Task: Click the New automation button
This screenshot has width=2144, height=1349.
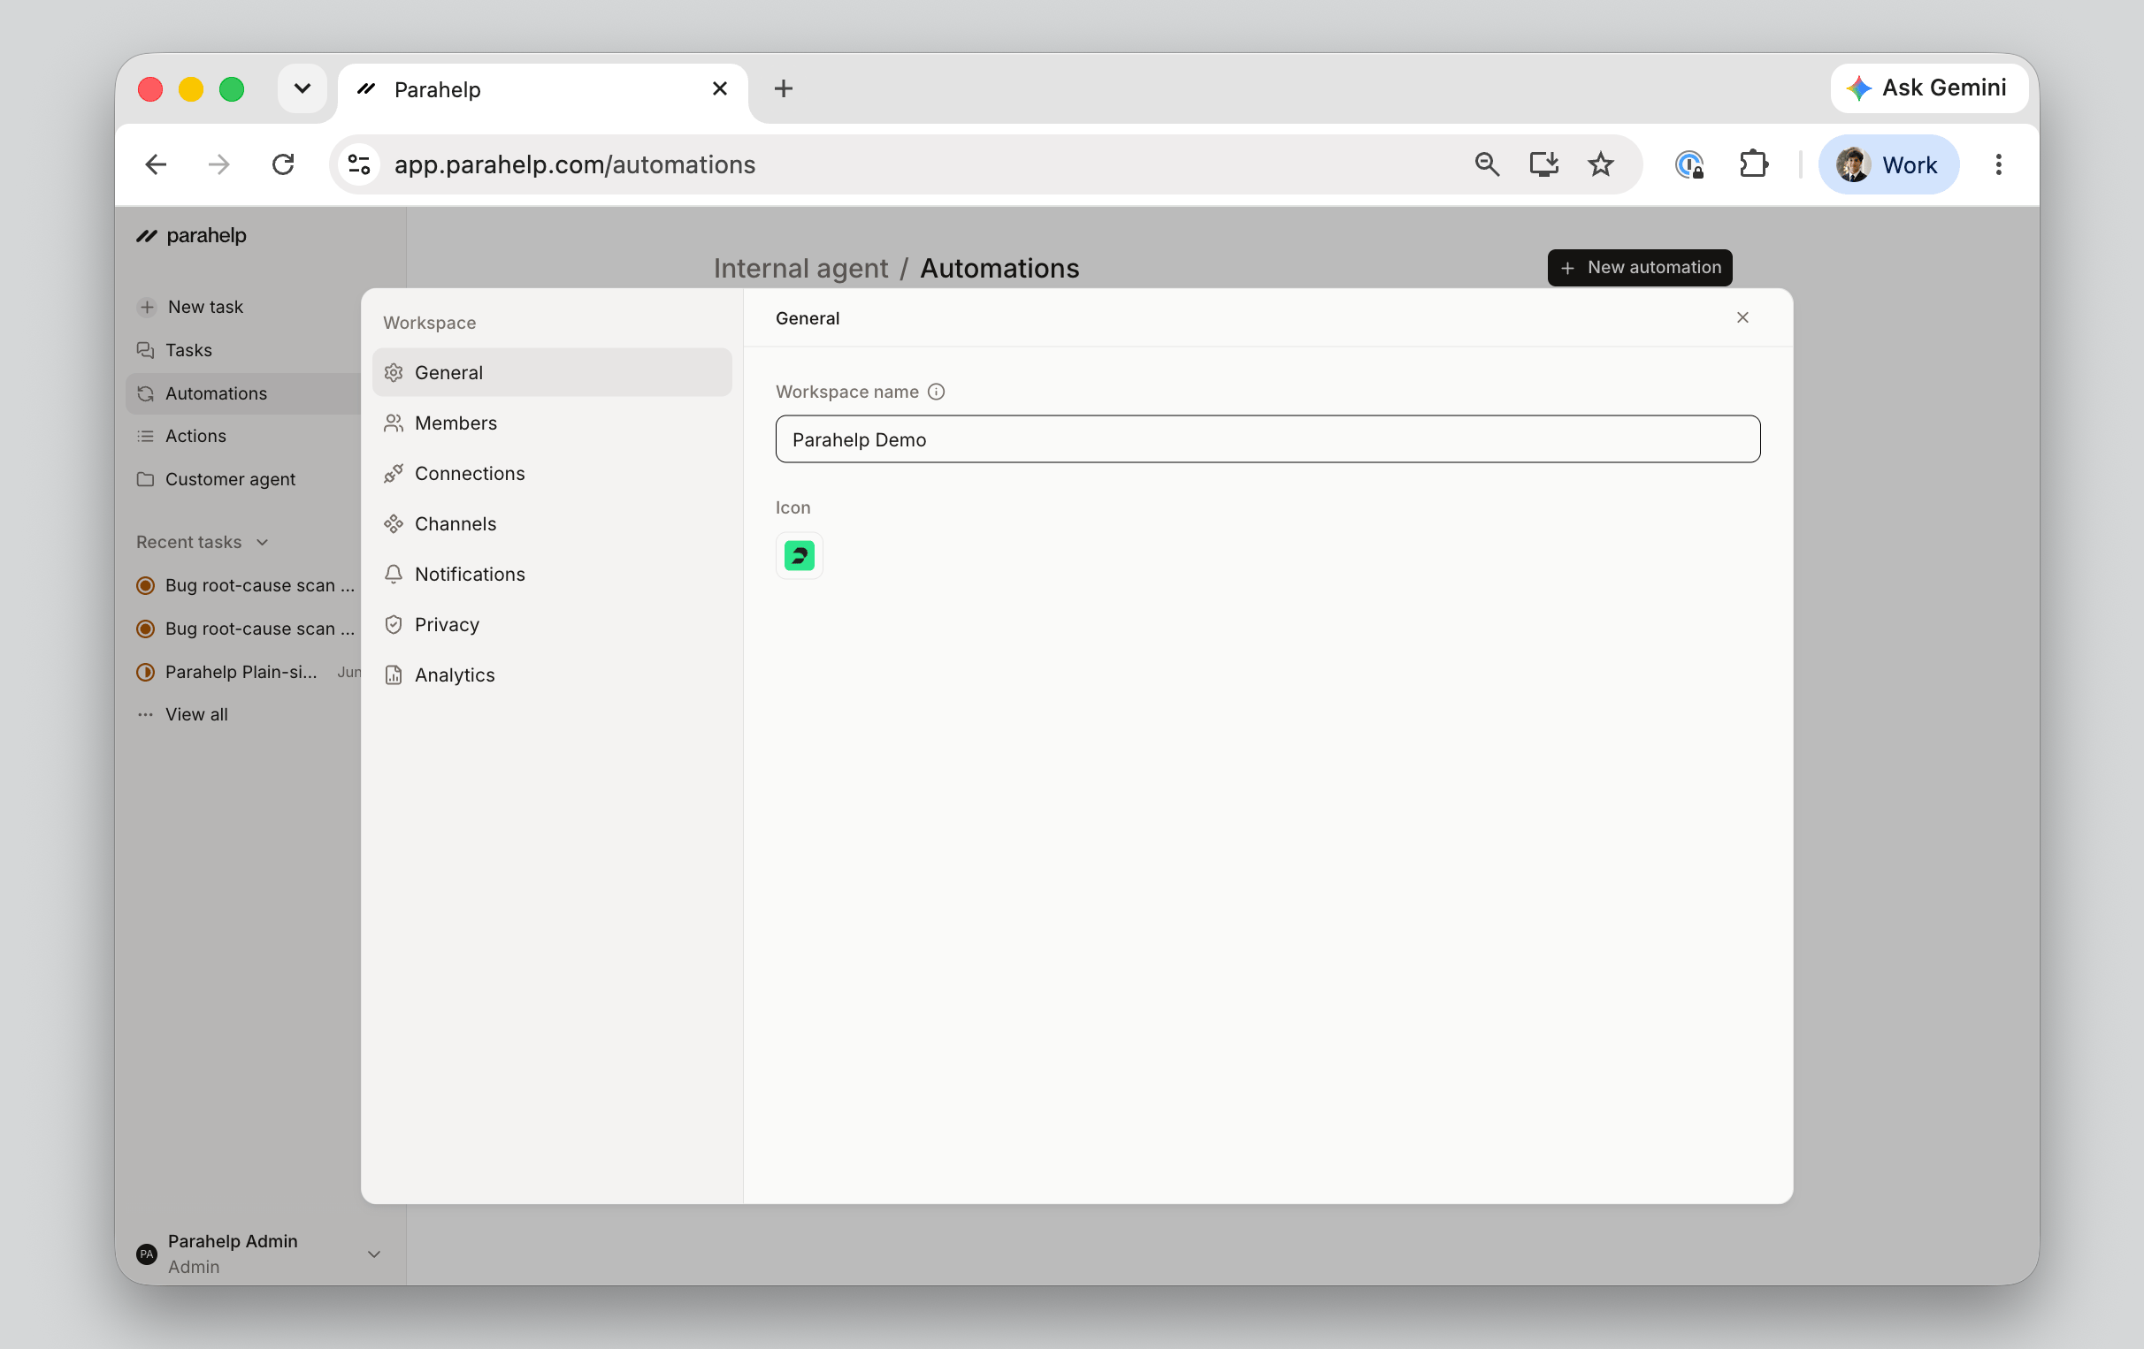Action: [1639, 268]
